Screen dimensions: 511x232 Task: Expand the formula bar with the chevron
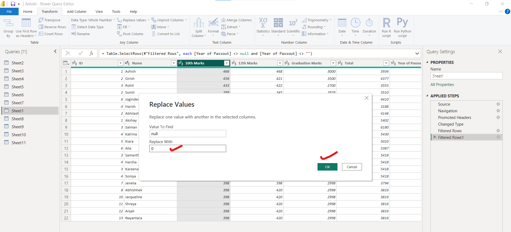[417, 53]
